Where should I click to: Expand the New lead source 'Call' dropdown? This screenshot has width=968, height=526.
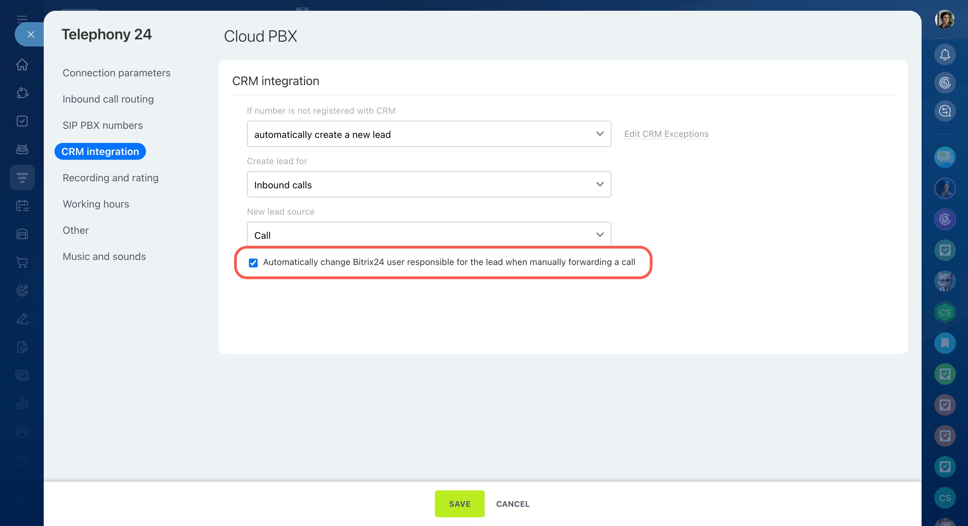click(x=429, y=235)
